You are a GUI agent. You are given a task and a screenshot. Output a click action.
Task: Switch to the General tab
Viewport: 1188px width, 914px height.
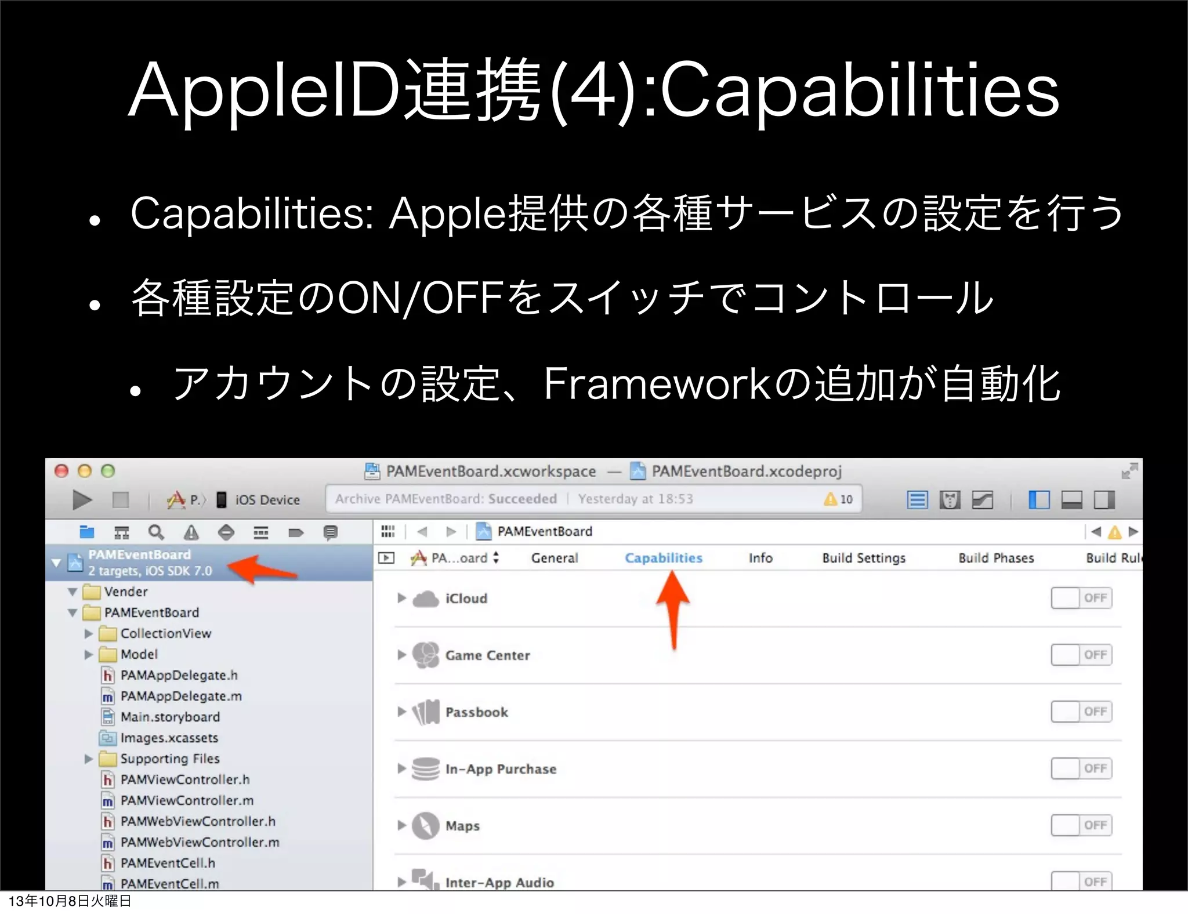click(555, 558)
